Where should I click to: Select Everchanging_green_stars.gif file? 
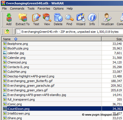(27, 90)
